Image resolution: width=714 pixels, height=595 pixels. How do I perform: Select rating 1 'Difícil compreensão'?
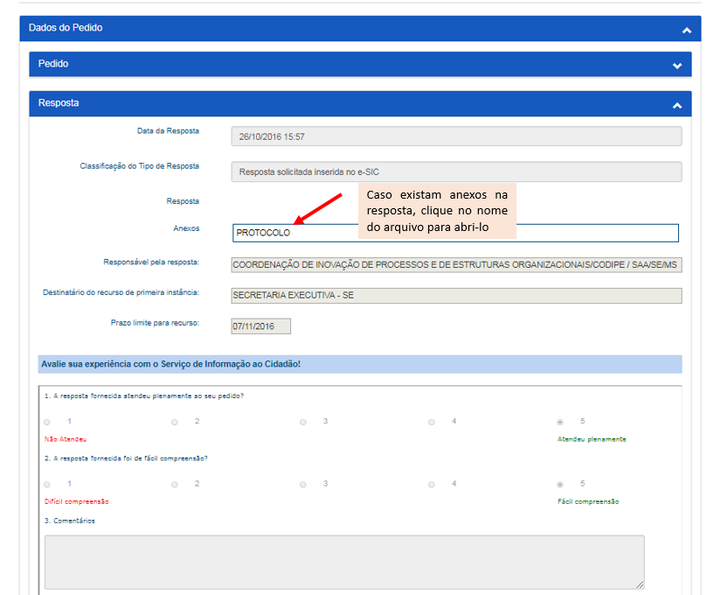pos(46,485)
